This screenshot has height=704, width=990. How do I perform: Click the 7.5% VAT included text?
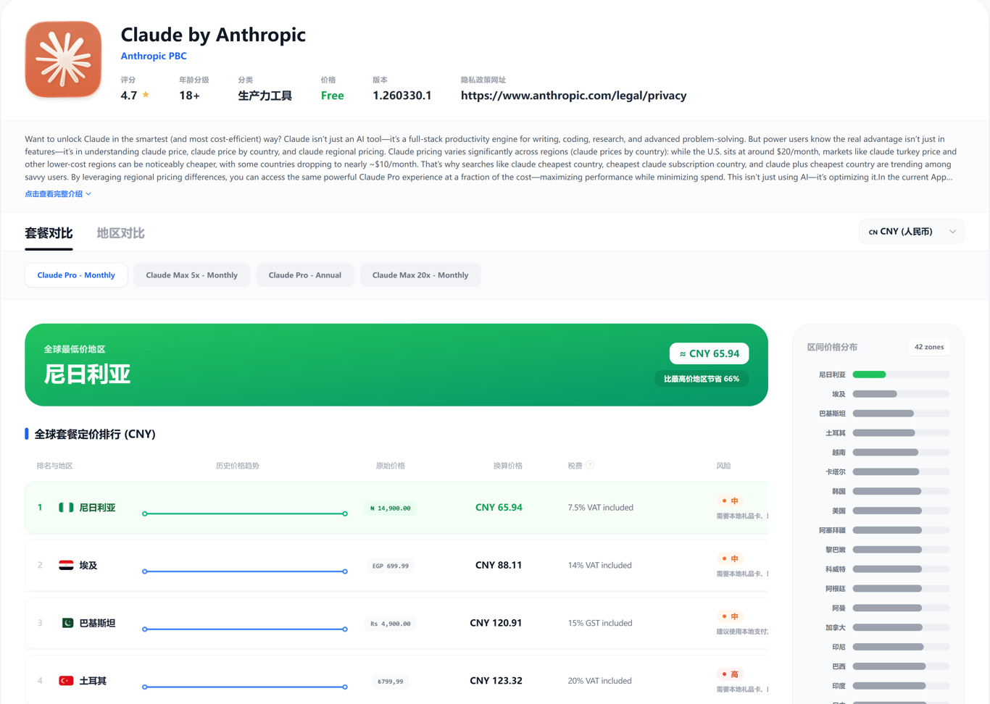(x=601, y=508)
